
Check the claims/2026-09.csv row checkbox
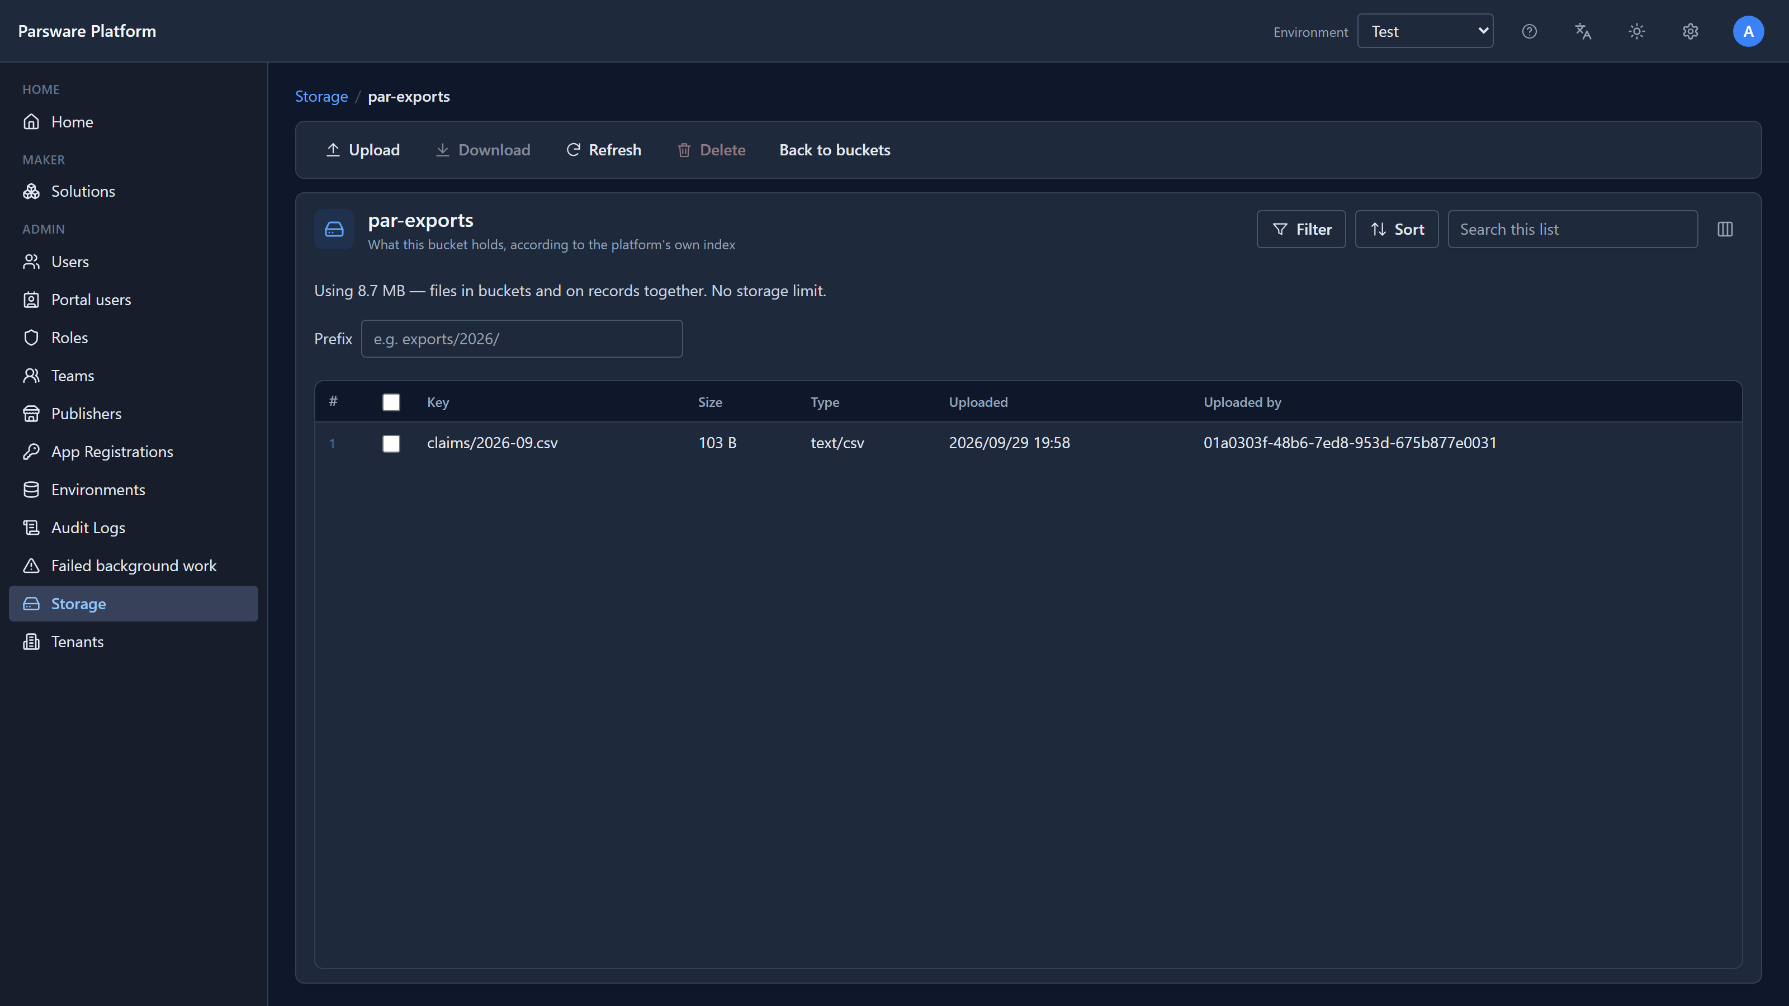[x=391, y=443]
